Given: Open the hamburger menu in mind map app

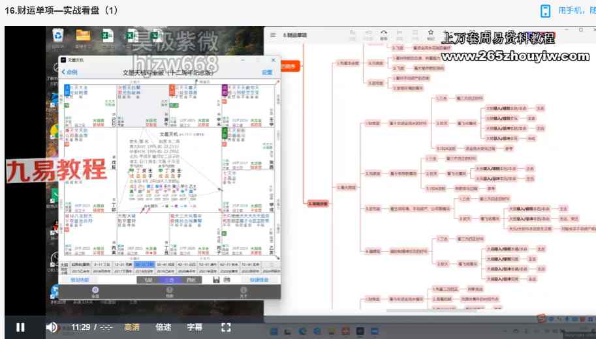Looking at the screenshot, I should [272, 35].
